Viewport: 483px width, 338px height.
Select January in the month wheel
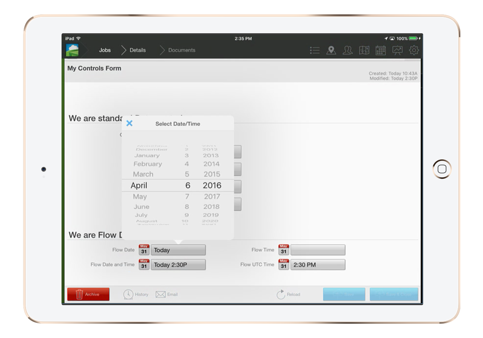pos(147,155)
